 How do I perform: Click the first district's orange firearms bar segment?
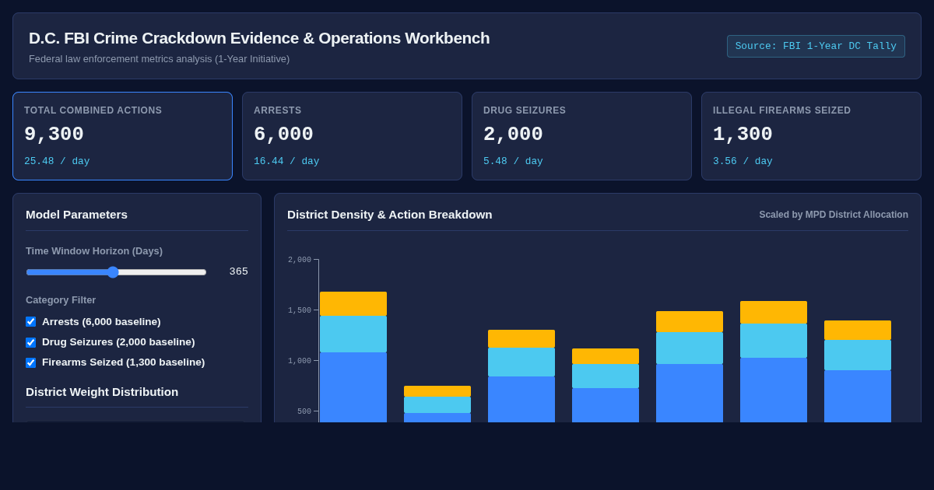353,303
